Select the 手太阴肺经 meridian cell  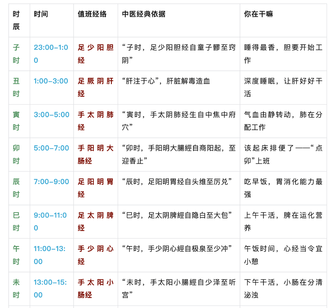[x=95, y=121]
